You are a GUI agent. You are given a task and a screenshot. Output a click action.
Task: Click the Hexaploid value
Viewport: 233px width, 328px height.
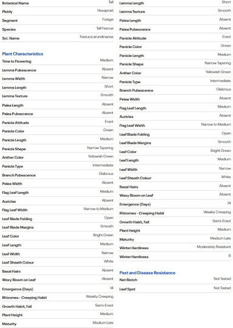click(106, 10)
